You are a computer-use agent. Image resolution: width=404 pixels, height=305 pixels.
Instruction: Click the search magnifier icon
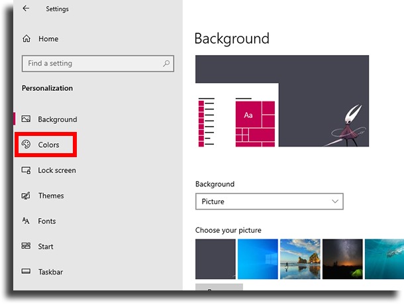pos(166,63)
